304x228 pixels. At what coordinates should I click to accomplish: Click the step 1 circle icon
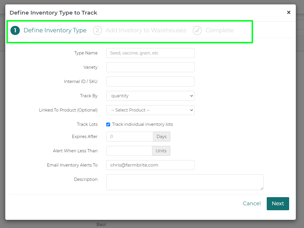[15, 31]
